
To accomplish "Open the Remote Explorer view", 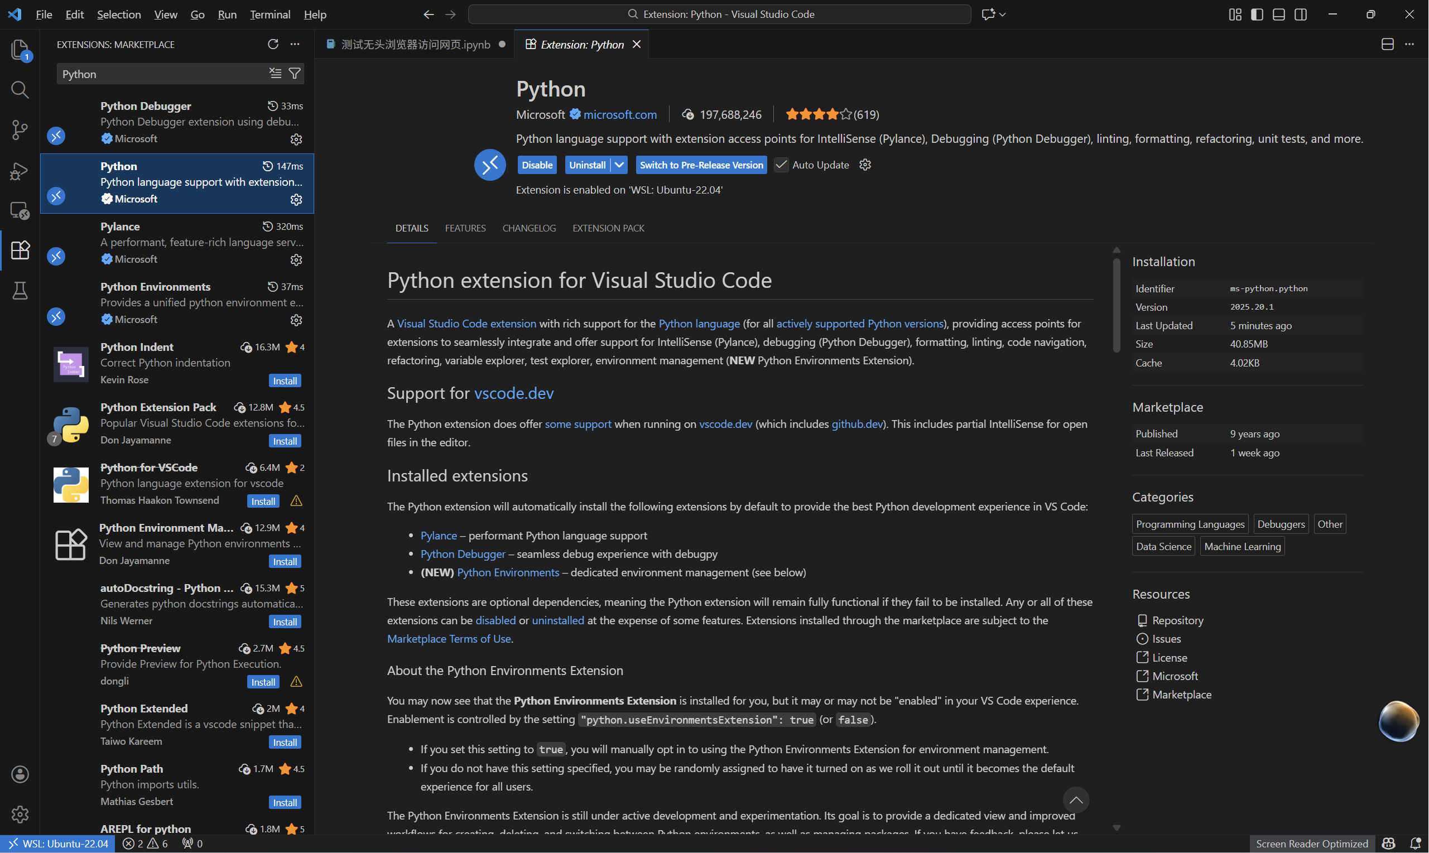I will 20,210.
